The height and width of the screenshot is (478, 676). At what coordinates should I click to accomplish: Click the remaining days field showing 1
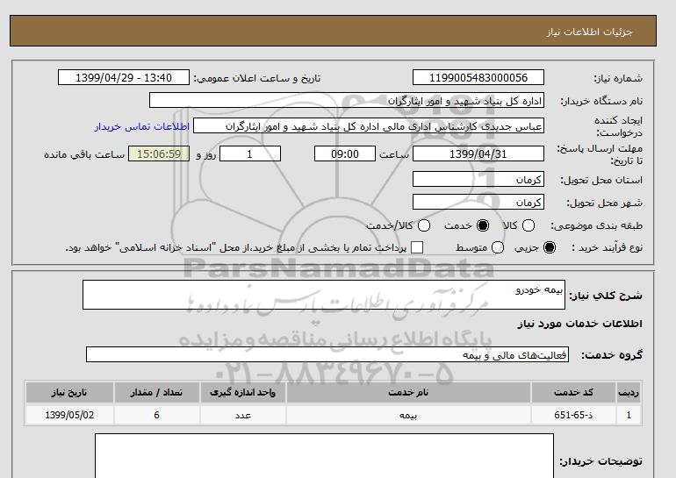click(x=250, y=153)
